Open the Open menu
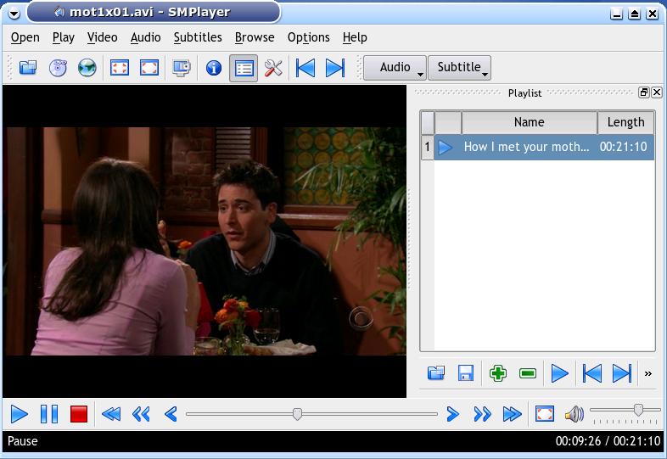This screenshot has width=667, height=459. point(25,37)
